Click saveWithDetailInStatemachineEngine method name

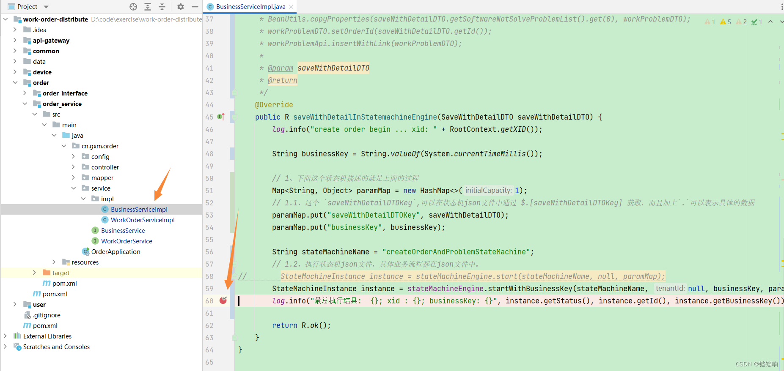(x=365, y=117)
